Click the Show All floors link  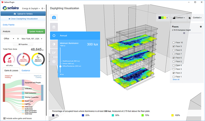point(176,80)
